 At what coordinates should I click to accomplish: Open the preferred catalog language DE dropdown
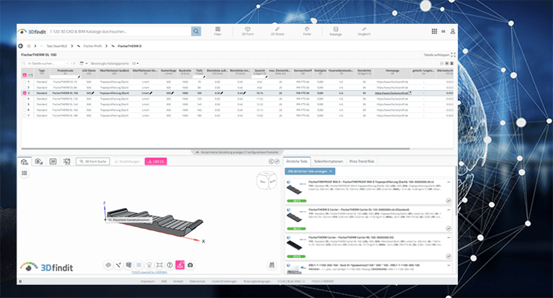pyautogui.click(x=135, y=63)
